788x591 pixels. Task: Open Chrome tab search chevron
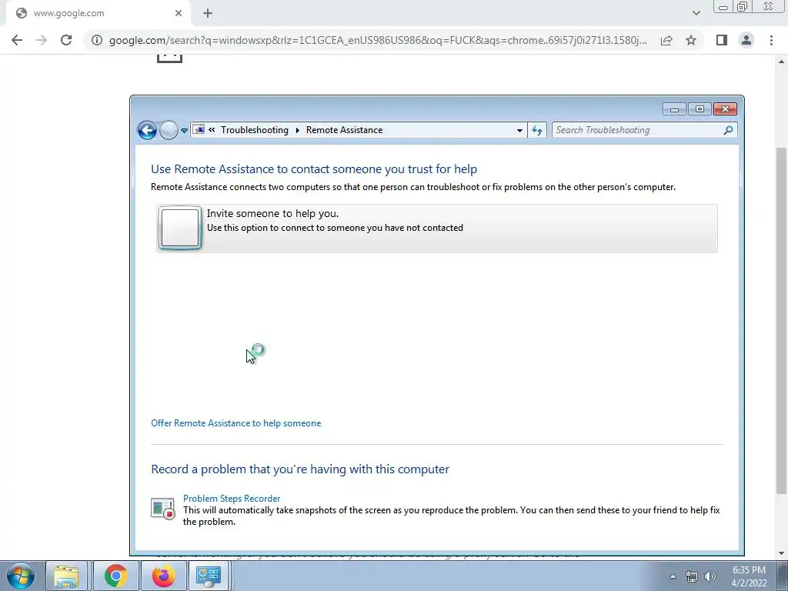click(x=696, y=14)
